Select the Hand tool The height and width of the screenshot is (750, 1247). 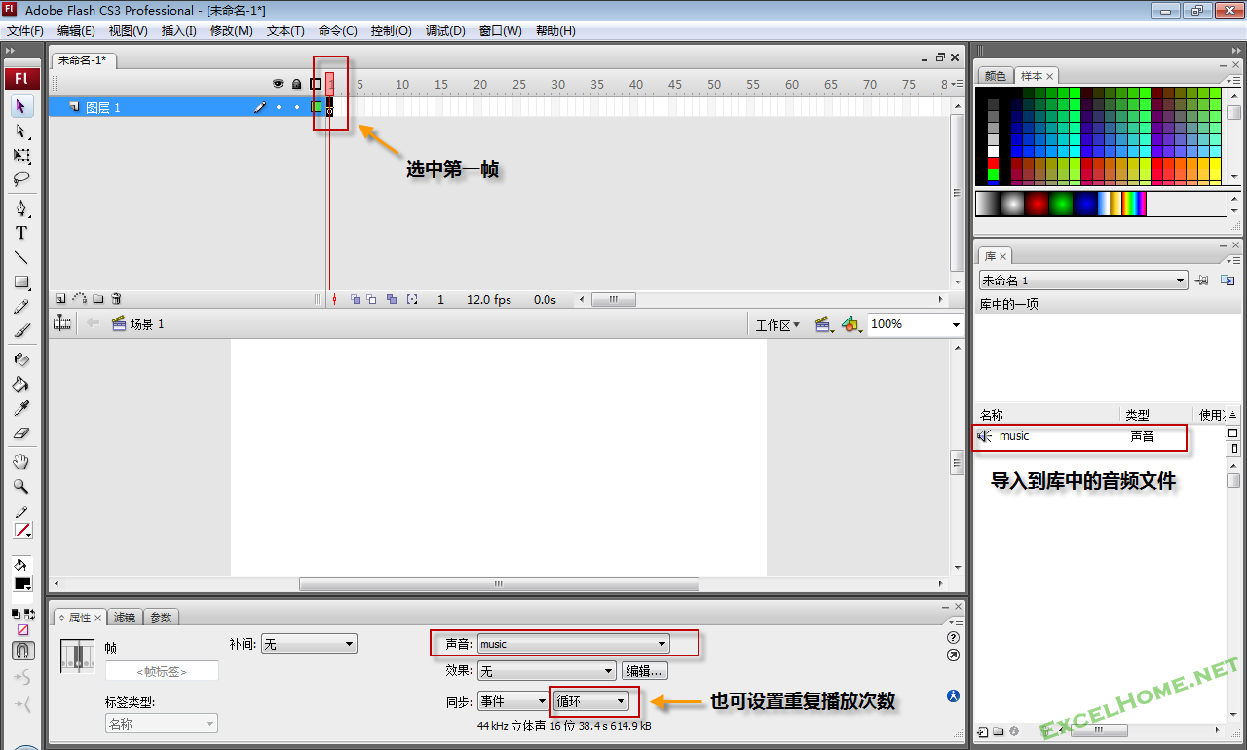point(21,462)
